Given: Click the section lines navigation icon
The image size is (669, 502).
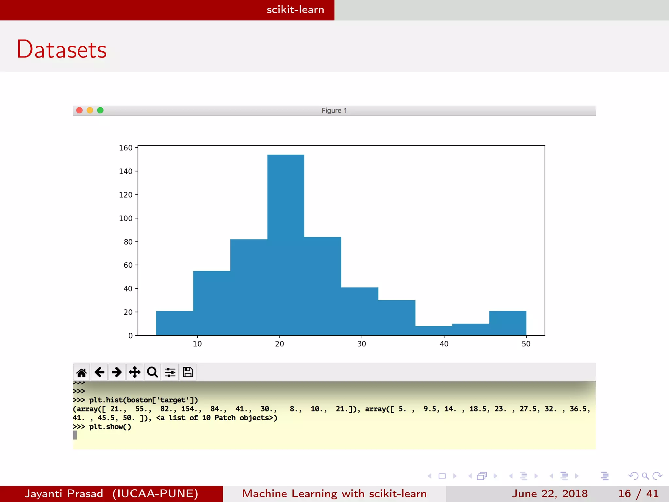Looking at the screenshot, I should pyautogui.click(x=564, y=476).
